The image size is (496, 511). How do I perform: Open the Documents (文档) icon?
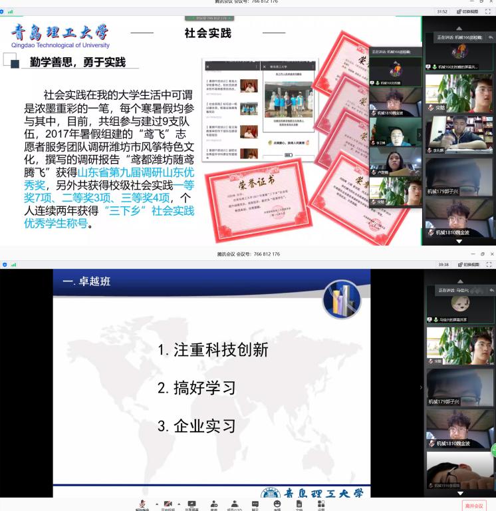[299, 504]
